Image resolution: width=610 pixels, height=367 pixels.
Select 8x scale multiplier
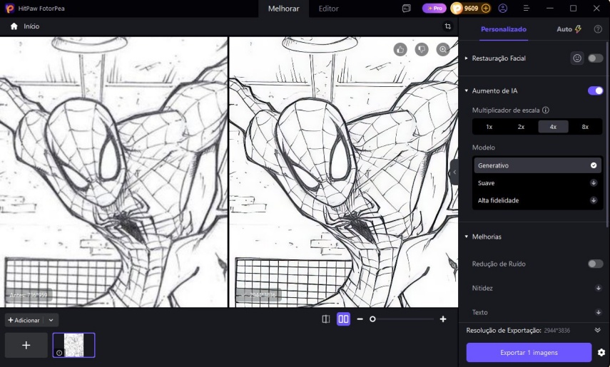[585, 127]
